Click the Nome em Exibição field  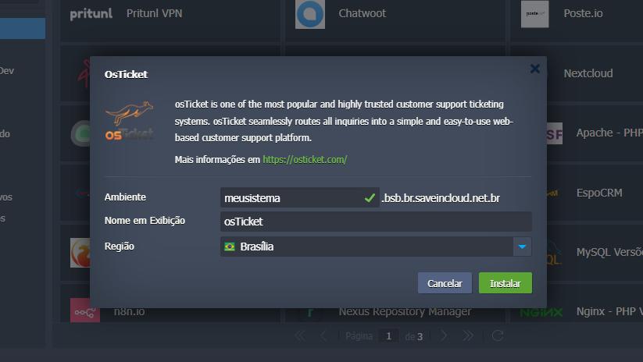point(375,222)
